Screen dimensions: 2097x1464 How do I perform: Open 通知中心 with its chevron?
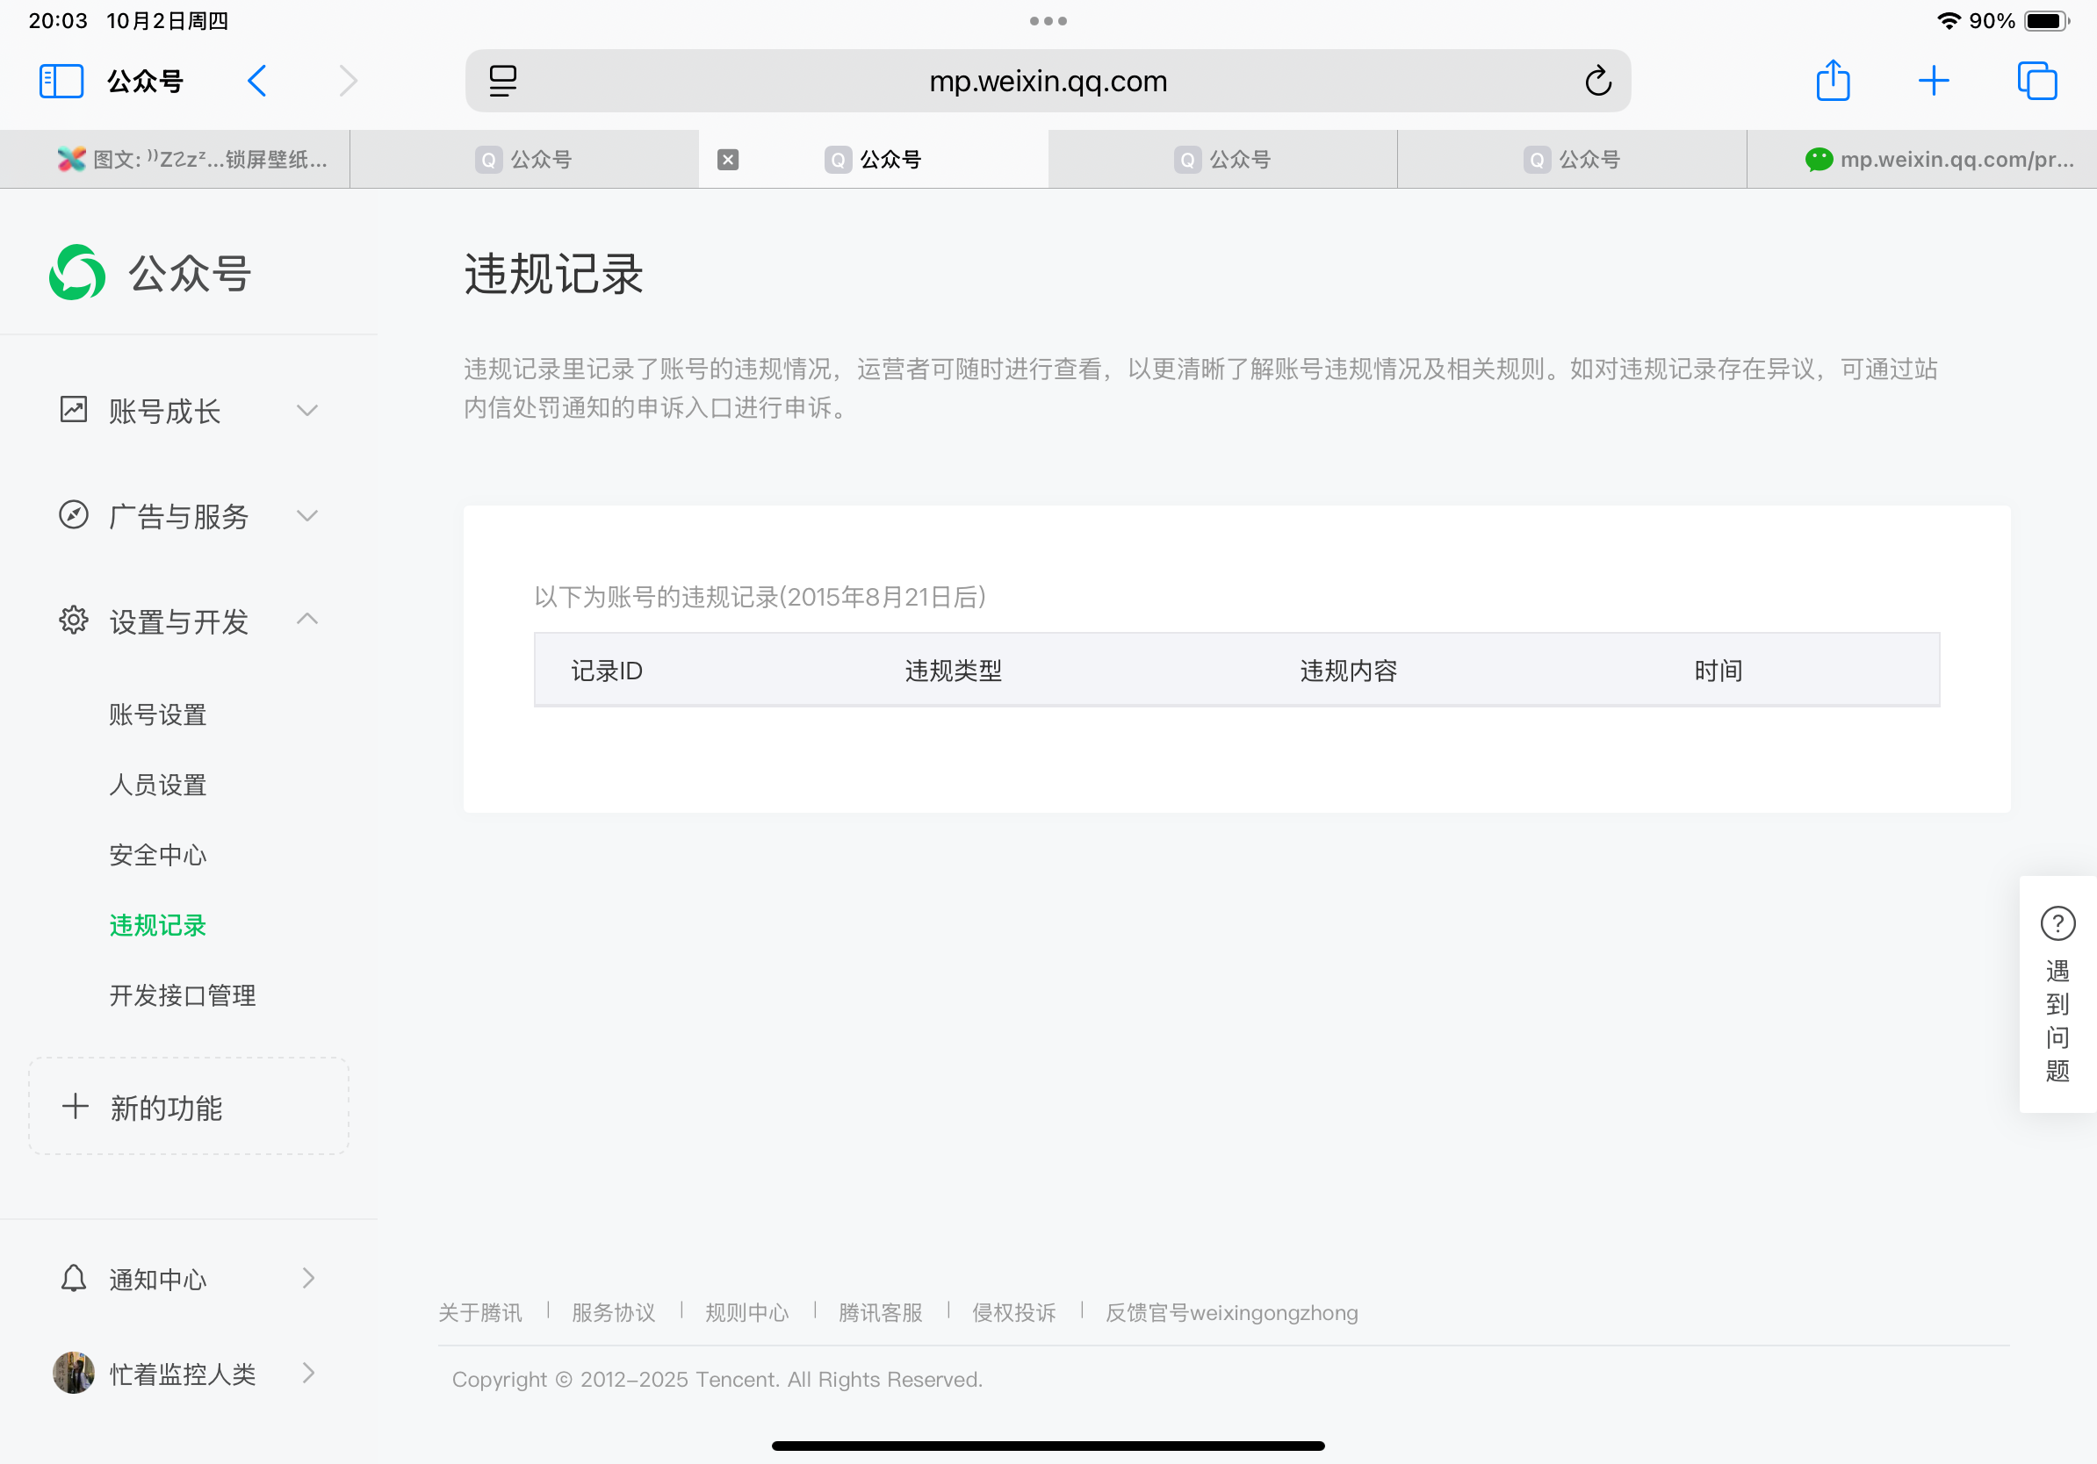pyautogui.click(x=308, y=1279)
